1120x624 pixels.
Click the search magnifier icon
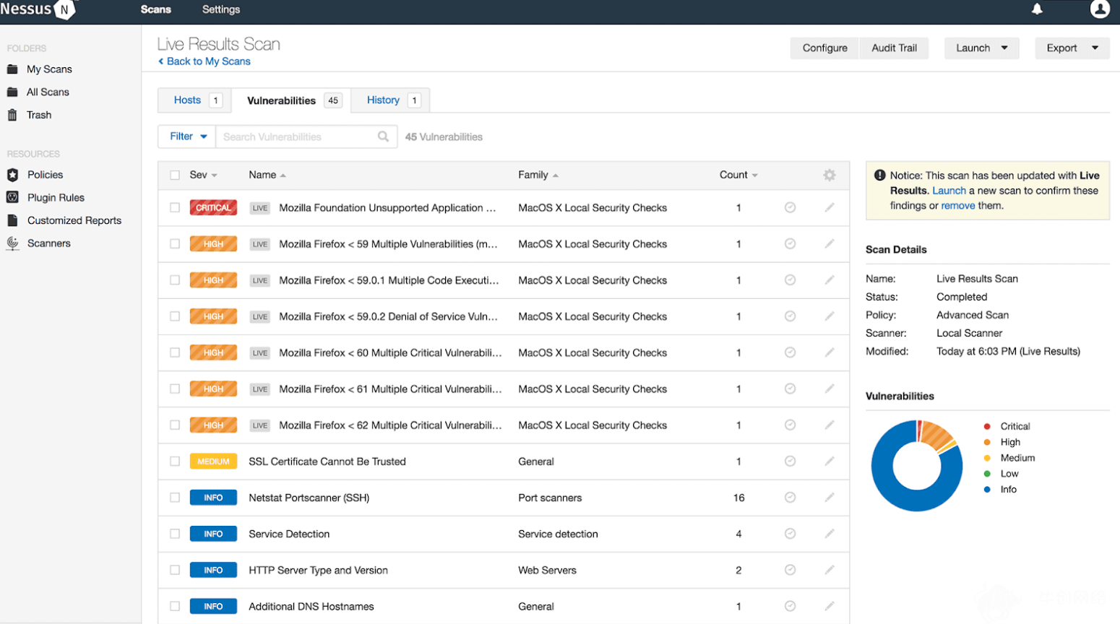pos(383,136)
